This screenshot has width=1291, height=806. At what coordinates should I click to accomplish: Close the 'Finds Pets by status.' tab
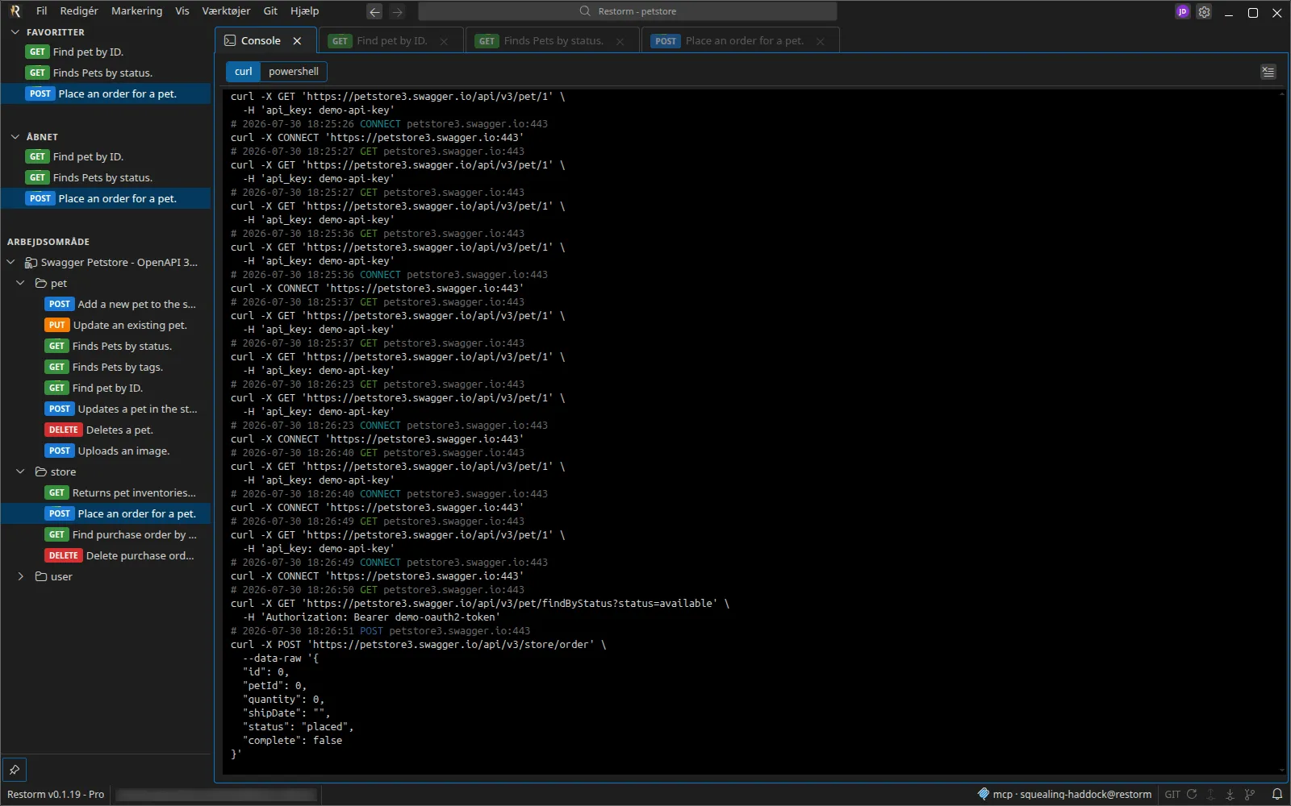pyautogui.click(x=620, y=41)
